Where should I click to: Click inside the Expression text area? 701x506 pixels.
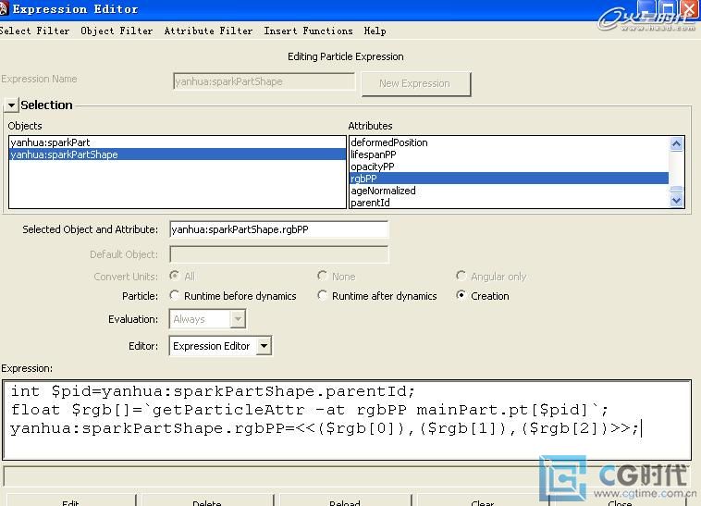tap(347, 420)
